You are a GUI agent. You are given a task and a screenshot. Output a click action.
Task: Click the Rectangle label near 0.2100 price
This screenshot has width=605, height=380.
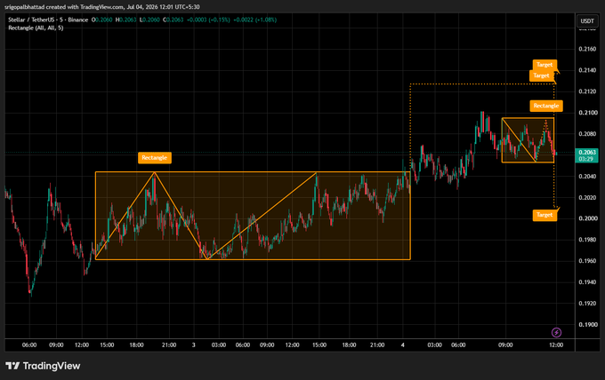(x=546, y=106)
